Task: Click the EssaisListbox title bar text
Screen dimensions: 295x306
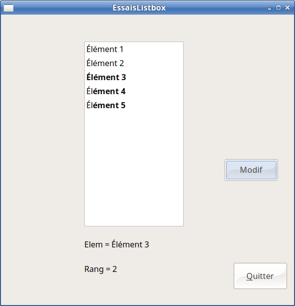Action: tap(139, 8)
